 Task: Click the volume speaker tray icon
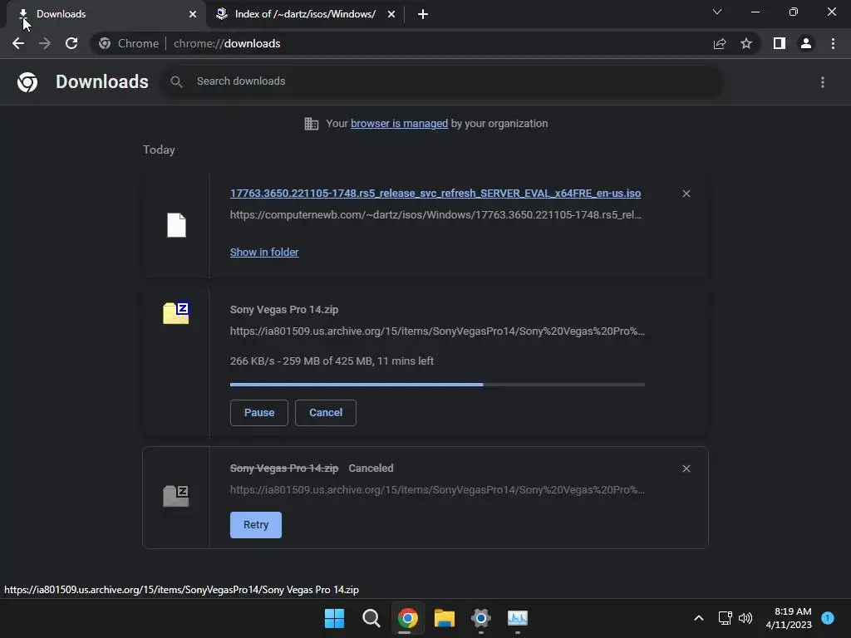pyautogui.click(x=745, y=618)
